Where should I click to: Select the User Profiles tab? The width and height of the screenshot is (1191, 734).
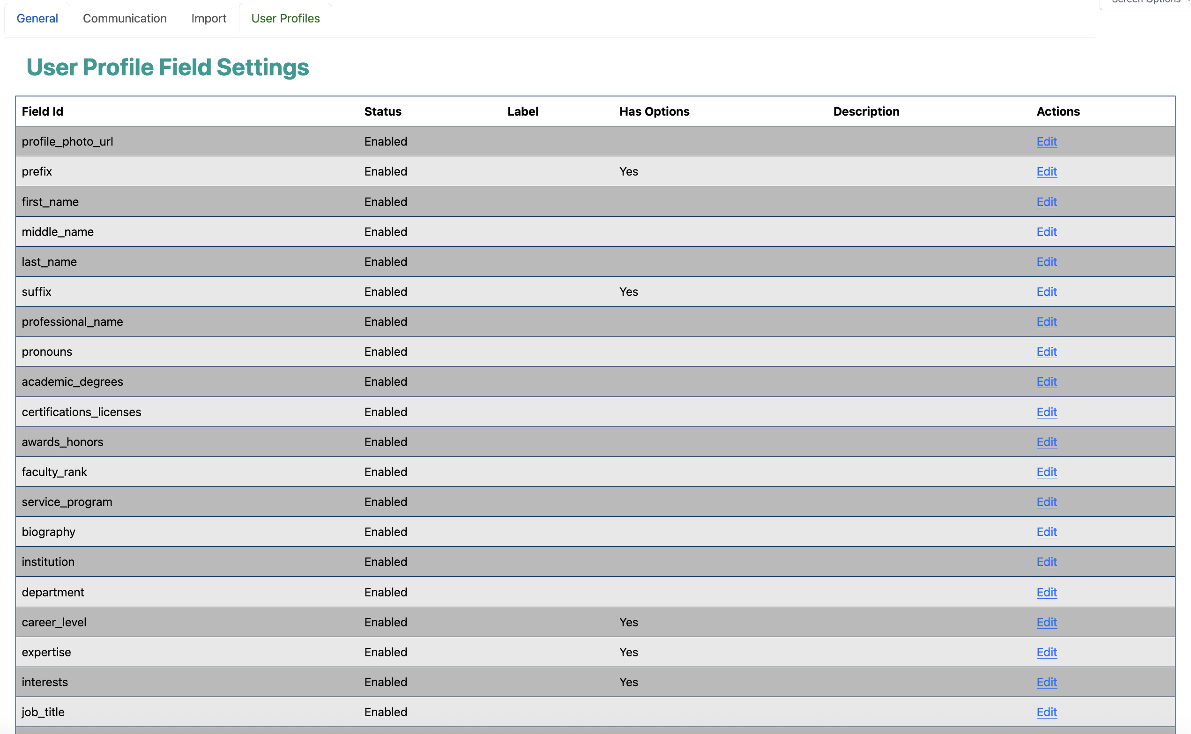coord(285,18)
